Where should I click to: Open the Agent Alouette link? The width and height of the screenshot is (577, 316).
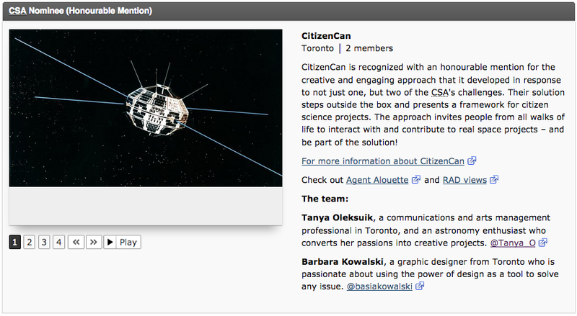click(x=377, y=180)
